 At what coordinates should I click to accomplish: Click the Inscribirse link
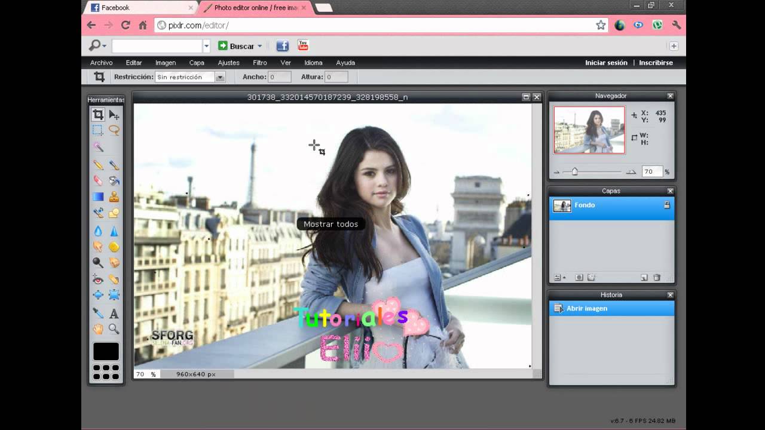tap(656, 63)
